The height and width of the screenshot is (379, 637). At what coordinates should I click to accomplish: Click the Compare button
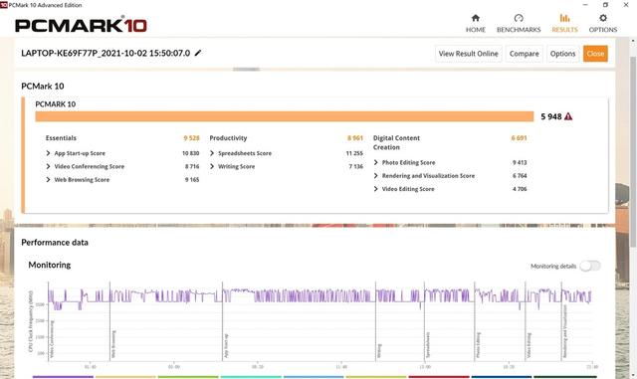pos(525,54)
